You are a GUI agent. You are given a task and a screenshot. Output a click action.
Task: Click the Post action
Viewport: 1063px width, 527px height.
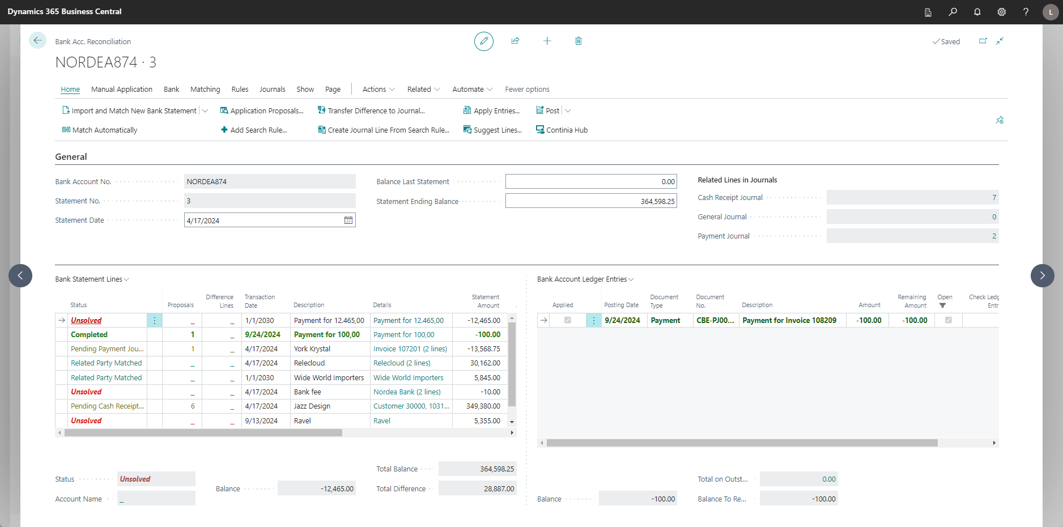[547, 110]
